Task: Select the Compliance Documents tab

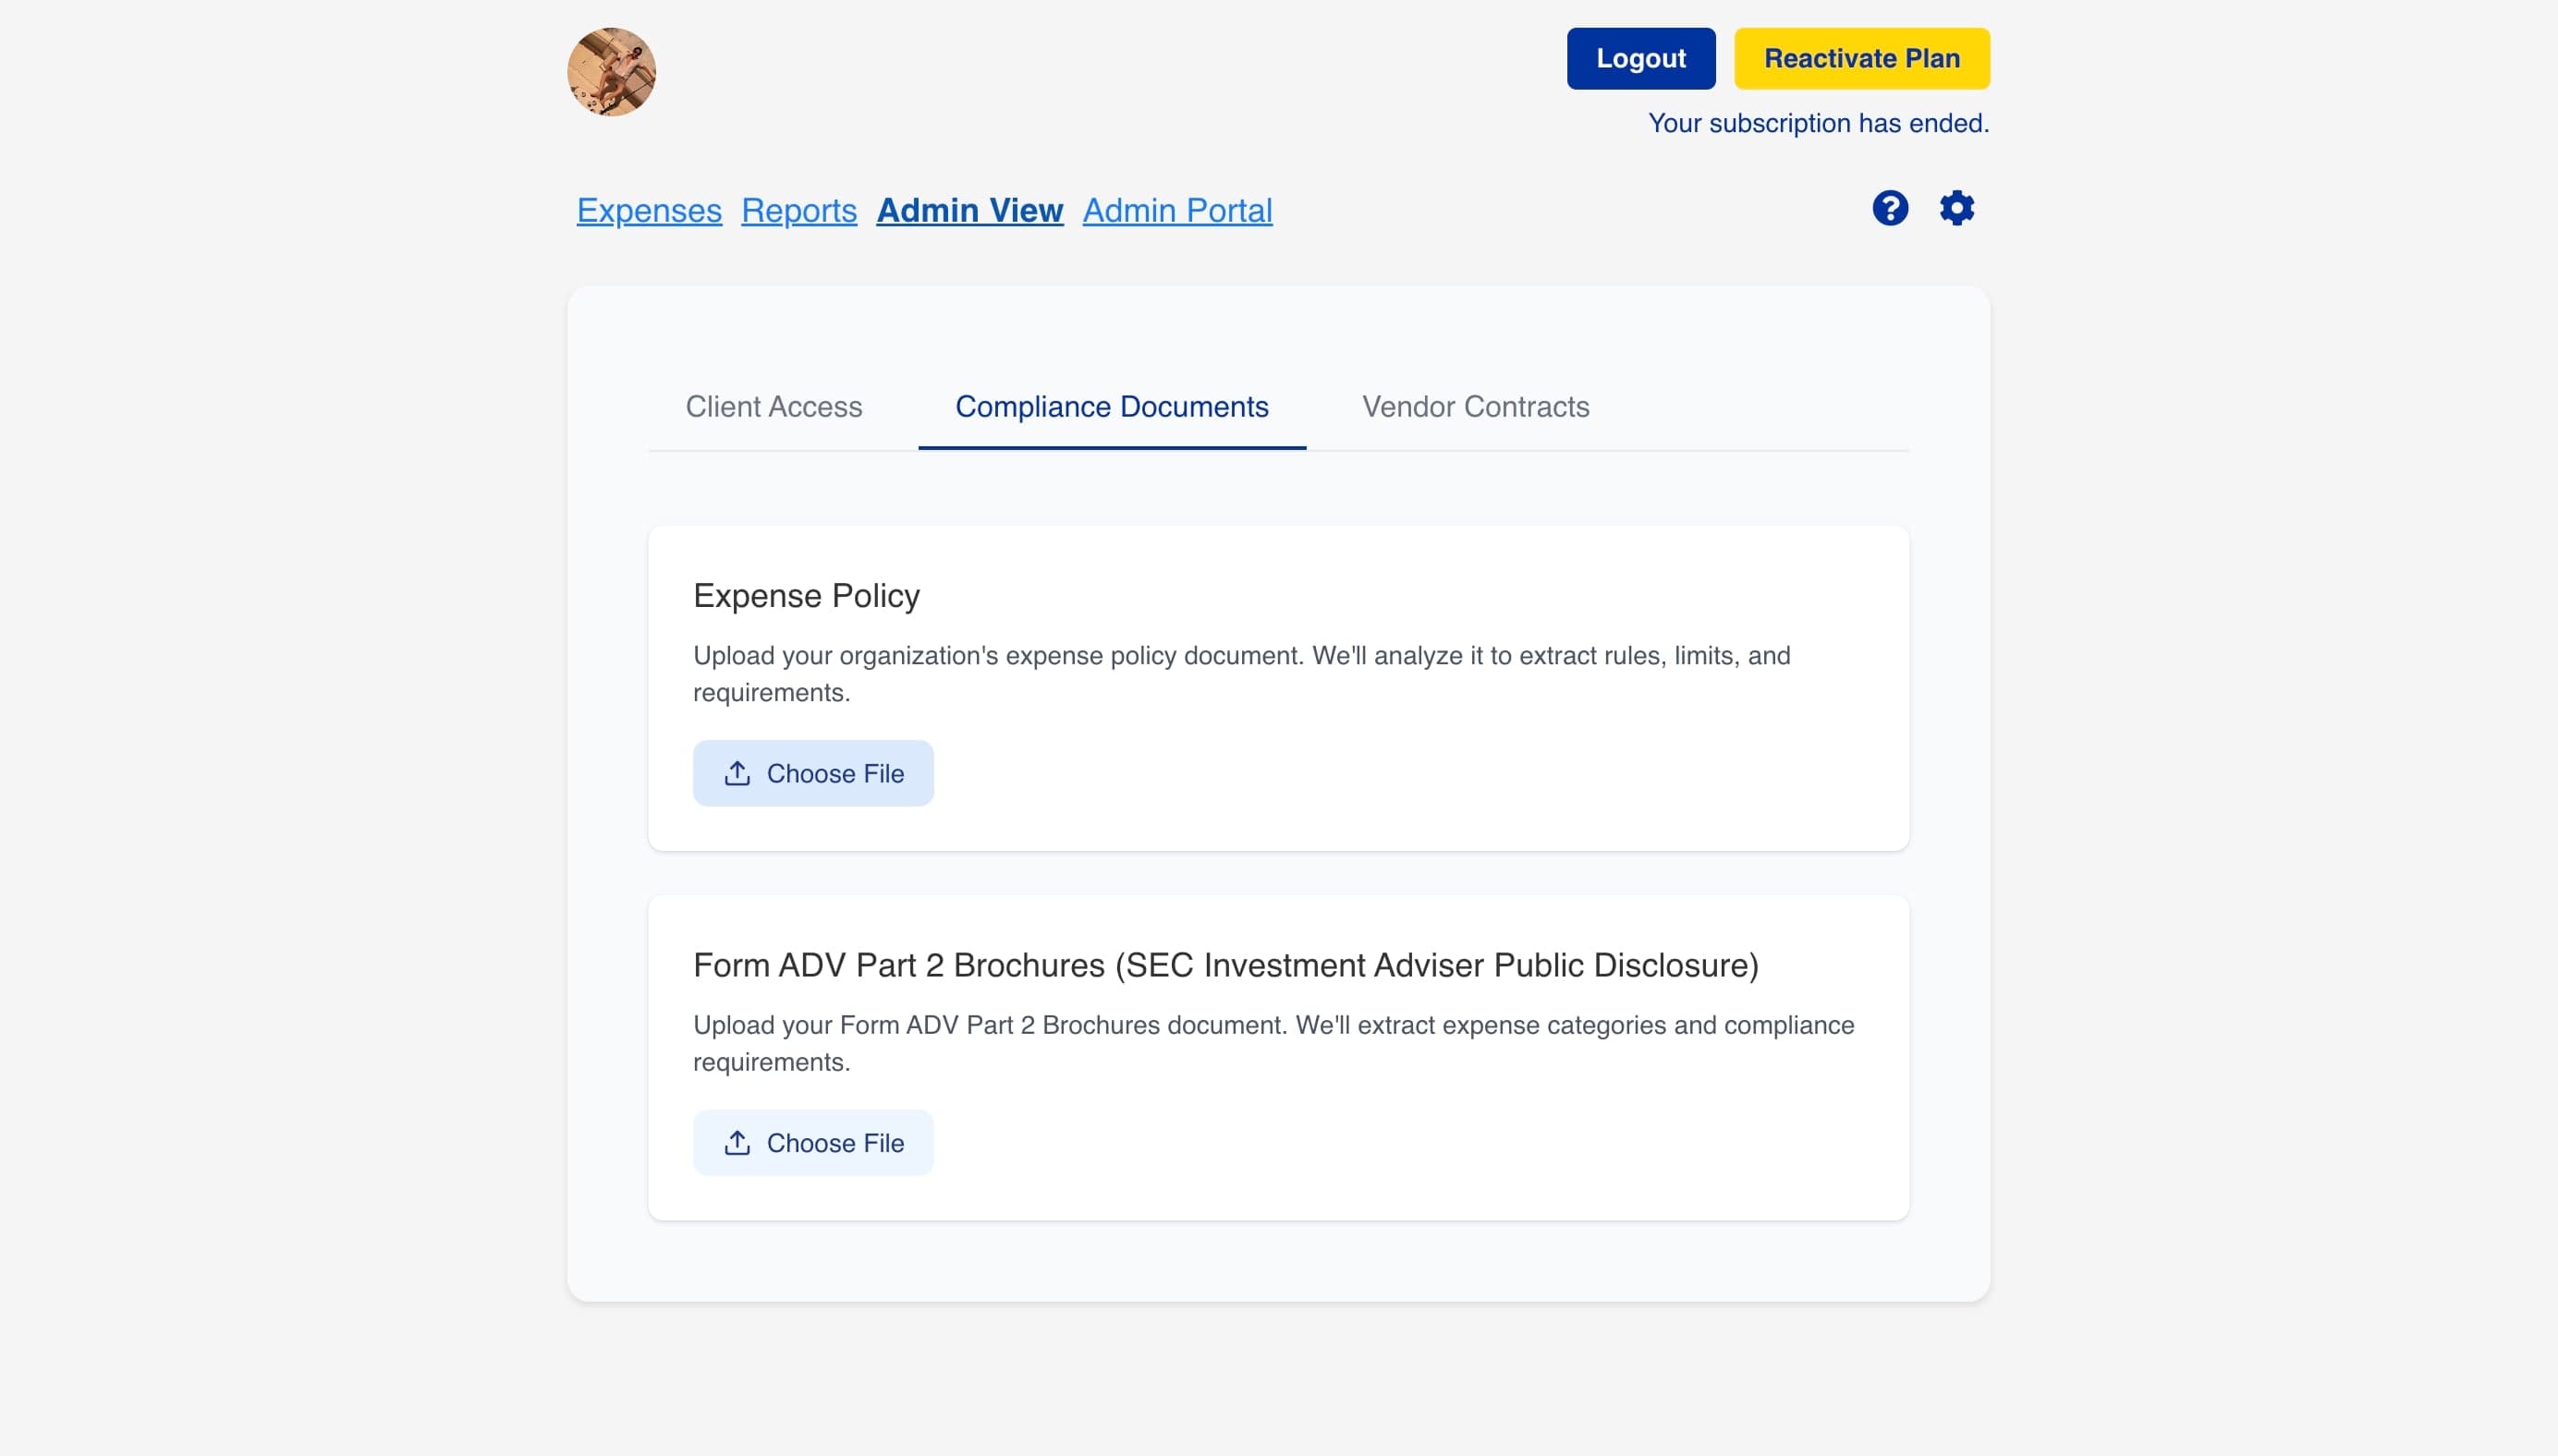Action: click(1111, 407)
